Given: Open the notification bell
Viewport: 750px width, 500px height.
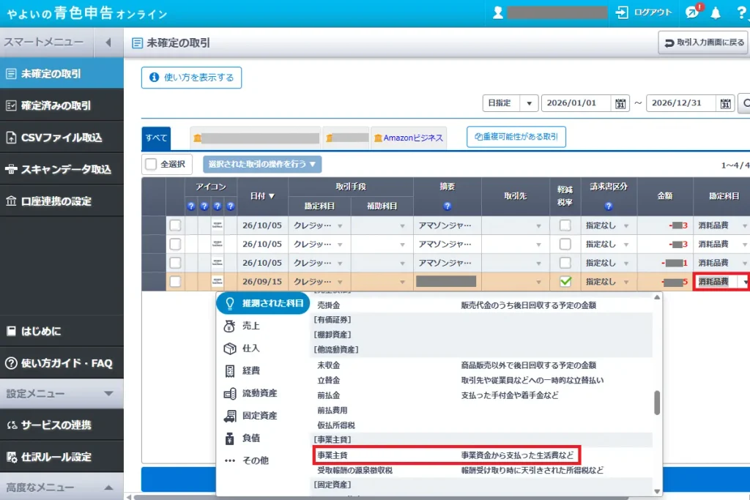Looking at the screenshot, I should coord(716,13).
